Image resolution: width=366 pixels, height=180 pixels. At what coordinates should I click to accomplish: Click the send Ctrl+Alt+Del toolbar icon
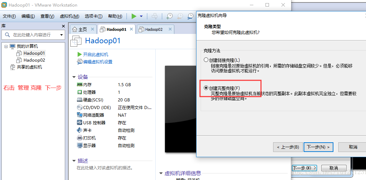(x=155, y=16)
